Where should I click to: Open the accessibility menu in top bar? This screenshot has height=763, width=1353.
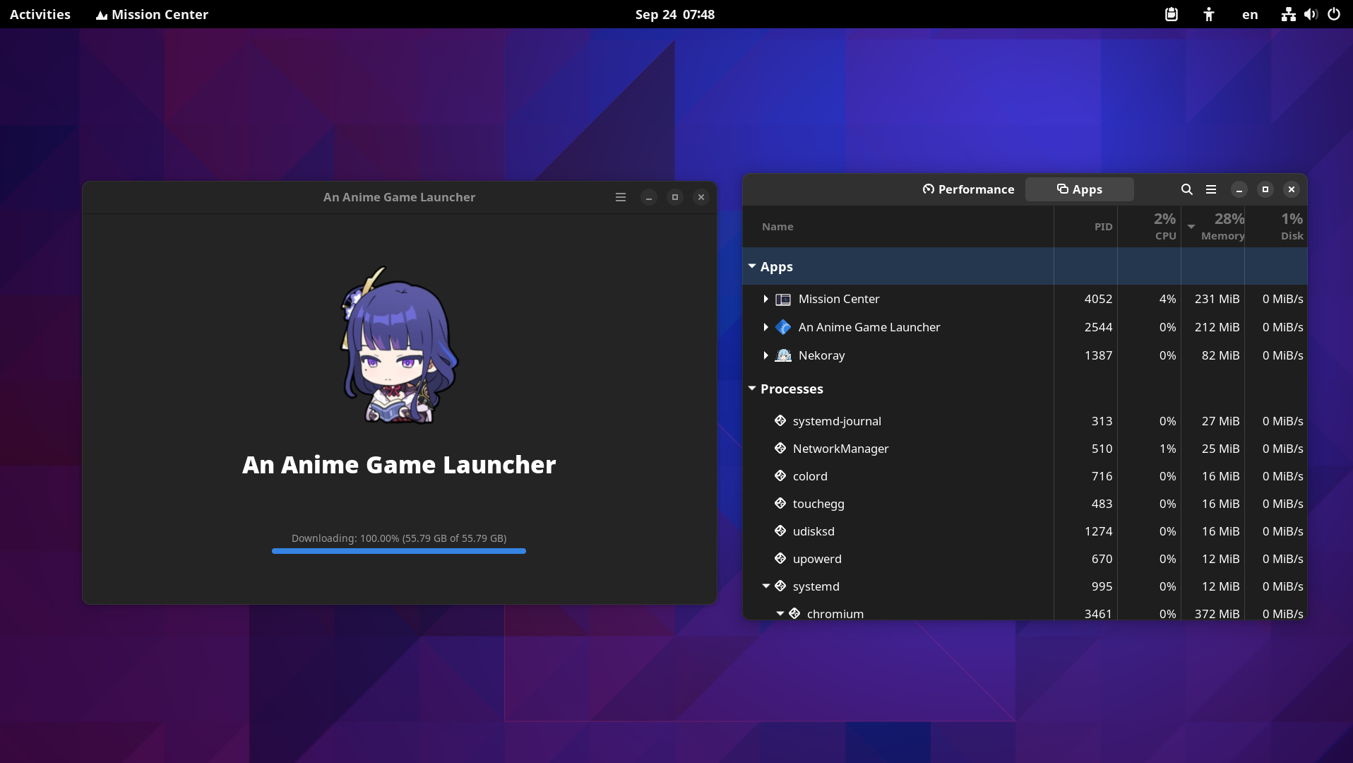[x=1209, y=14]
